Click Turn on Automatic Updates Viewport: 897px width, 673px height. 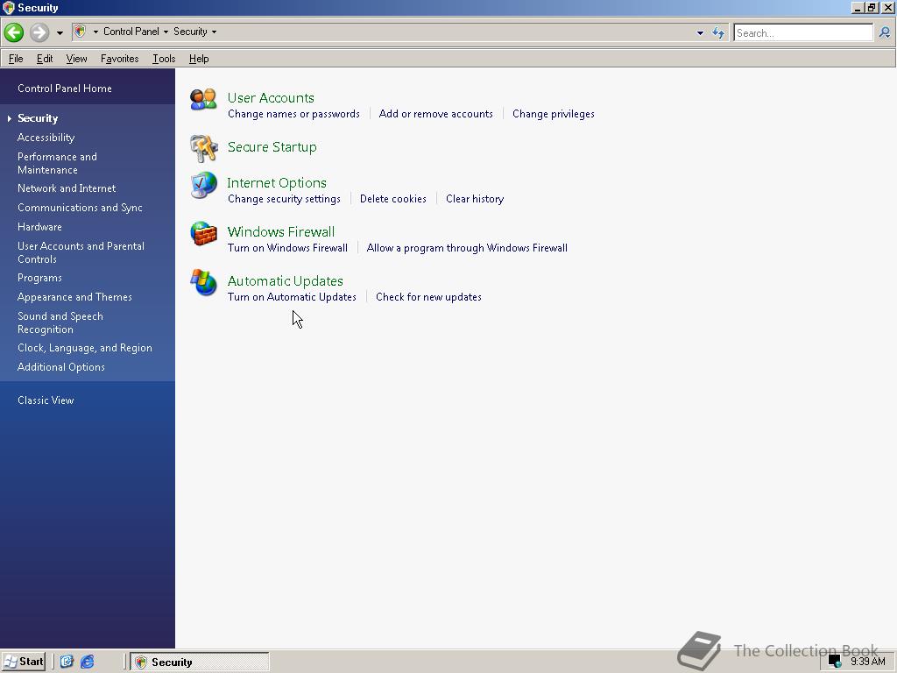(292, 297)
